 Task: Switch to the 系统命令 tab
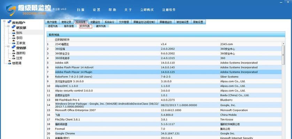109,22
